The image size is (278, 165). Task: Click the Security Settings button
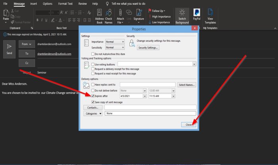pyautogui.click(x=148, y=48)
